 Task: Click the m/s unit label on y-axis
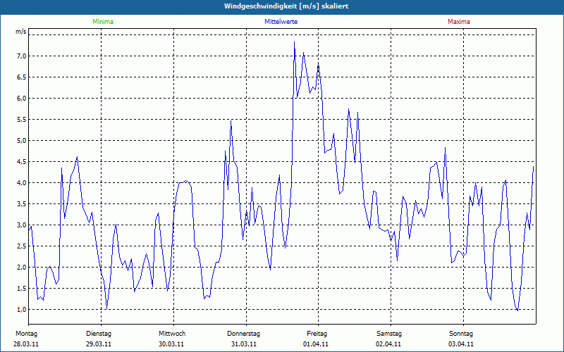click(x=21, y=32)
